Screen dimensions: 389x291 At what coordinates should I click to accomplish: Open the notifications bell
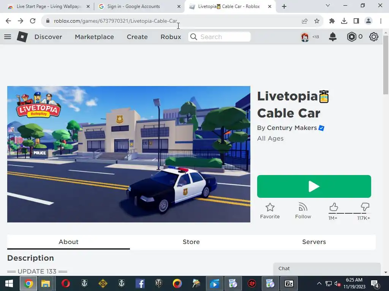[x=333, y=37]
